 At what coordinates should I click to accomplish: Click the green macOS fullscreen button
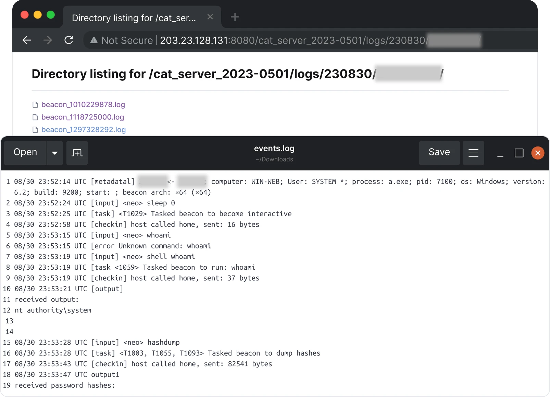tap(51, 15)
